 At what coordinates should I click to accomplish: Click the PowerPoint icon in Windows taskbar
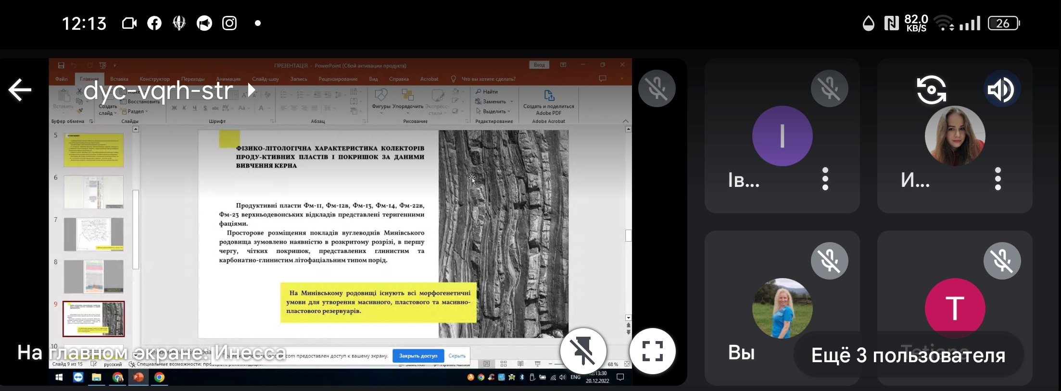139,377
